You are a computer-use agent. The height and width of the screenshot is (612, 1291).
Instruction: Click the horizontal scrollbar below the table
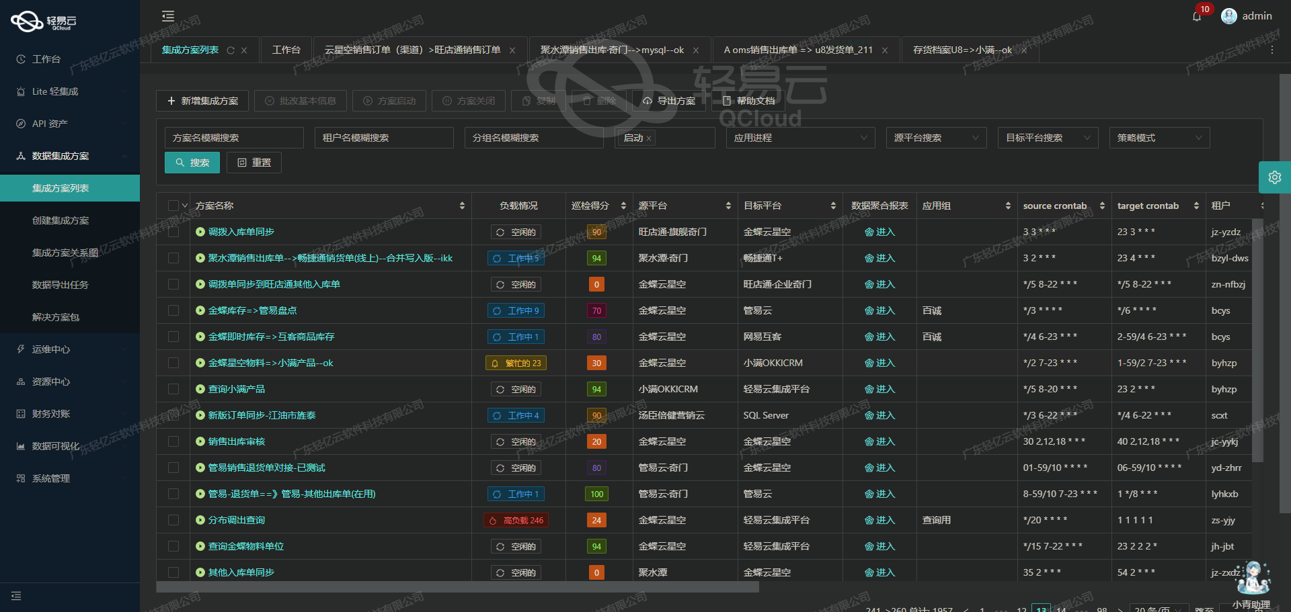457,587
